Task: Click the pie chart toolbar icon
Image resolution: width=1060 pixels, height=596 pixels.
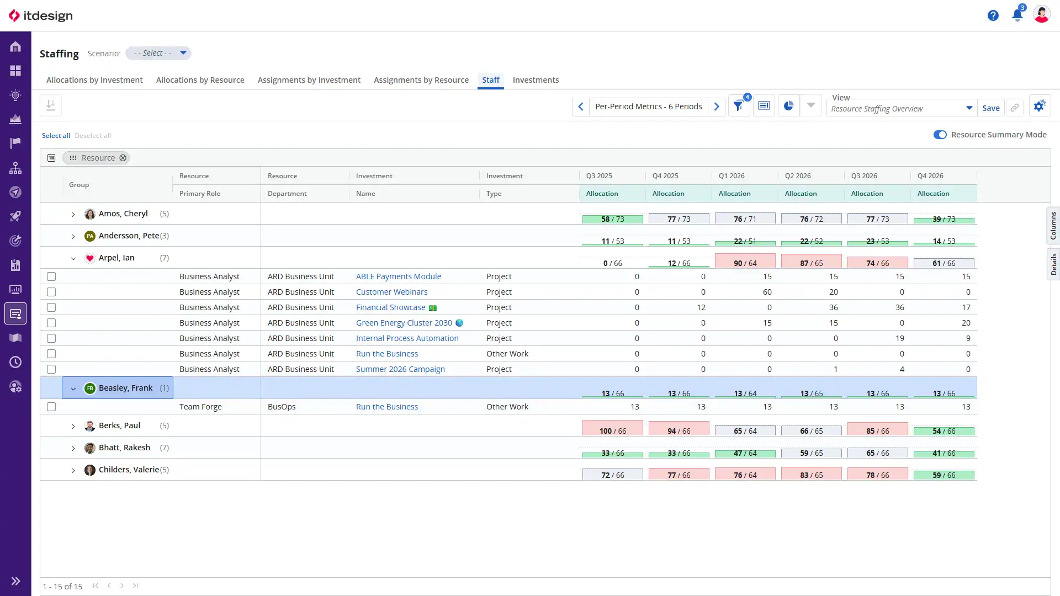Action: pos(788,106)
